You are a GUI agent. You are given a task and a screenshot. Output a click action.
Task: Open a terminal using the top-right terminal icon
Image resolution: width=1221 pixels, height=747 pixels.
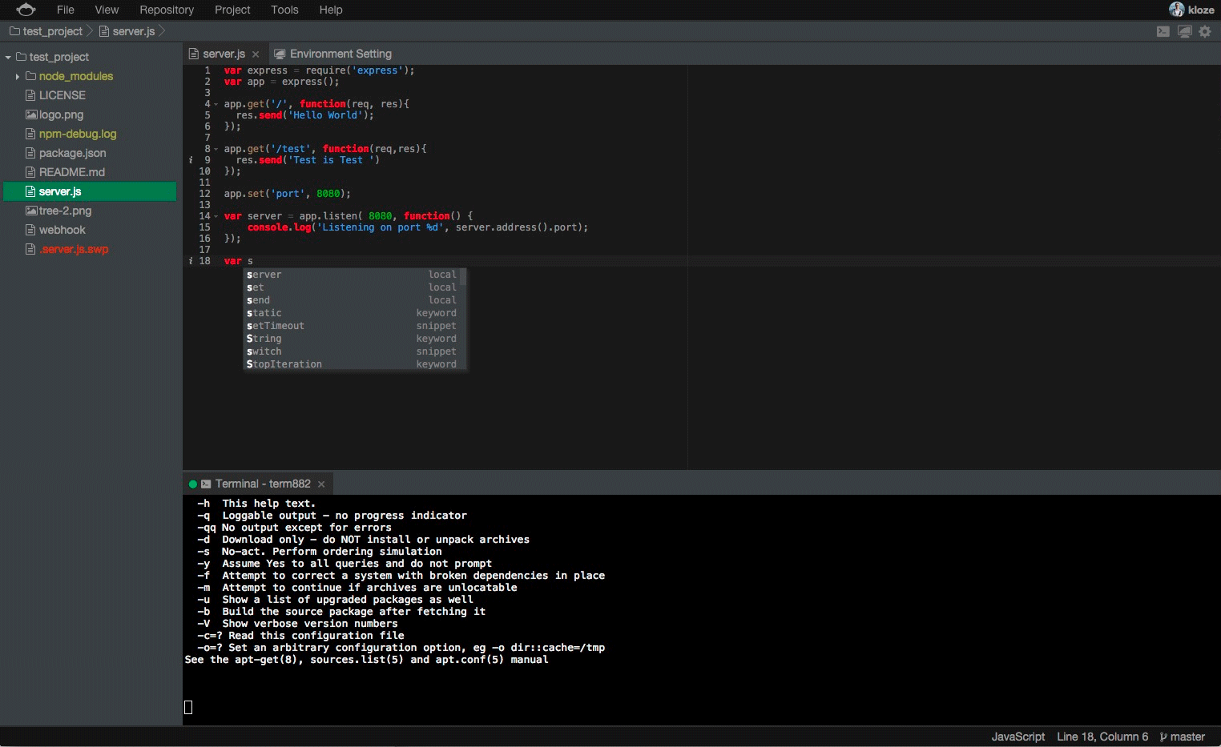[x=1163, y=31]
